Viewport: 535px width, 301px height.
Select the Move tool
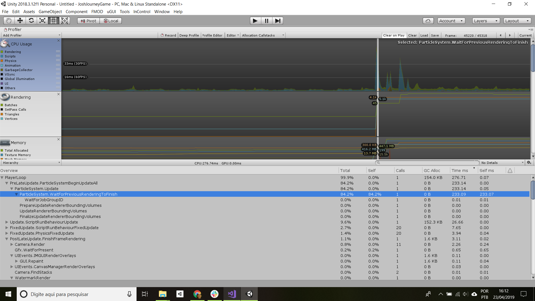coord(20,20)
